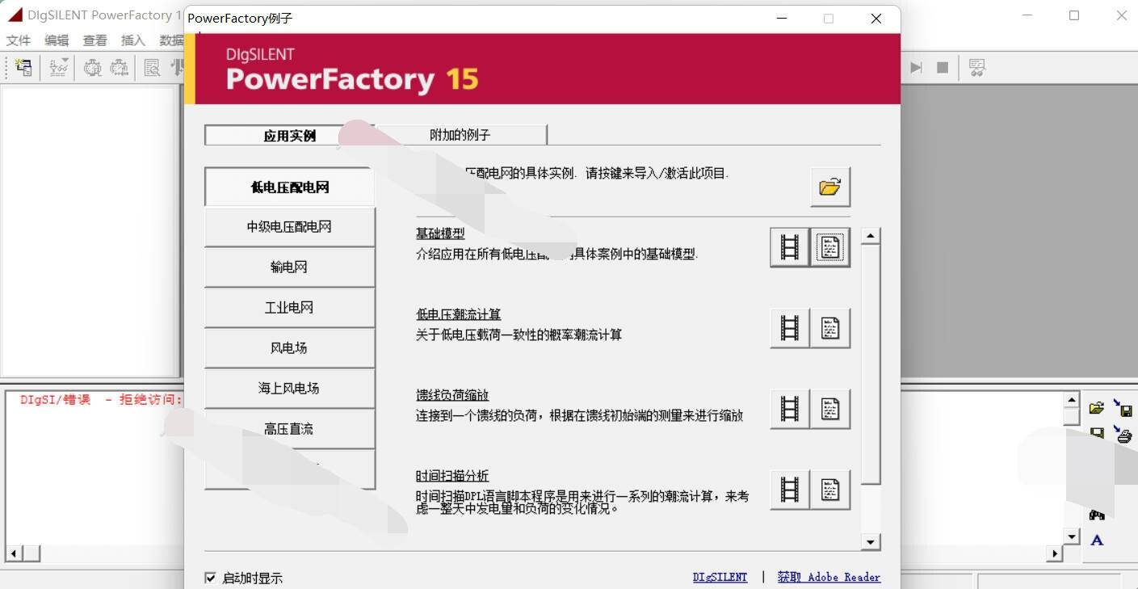The height and width of the screenshot is (589, 1138).
Task: Switch to the 应用实例 tab
Action: point(289,135)
